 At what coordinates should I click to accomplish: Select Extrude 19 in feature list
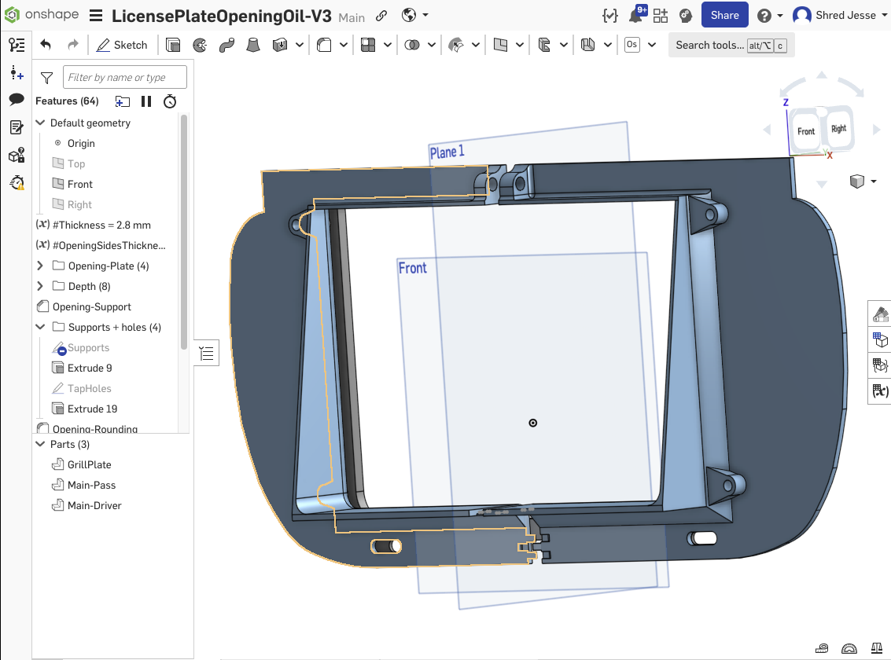pos(92,409)
